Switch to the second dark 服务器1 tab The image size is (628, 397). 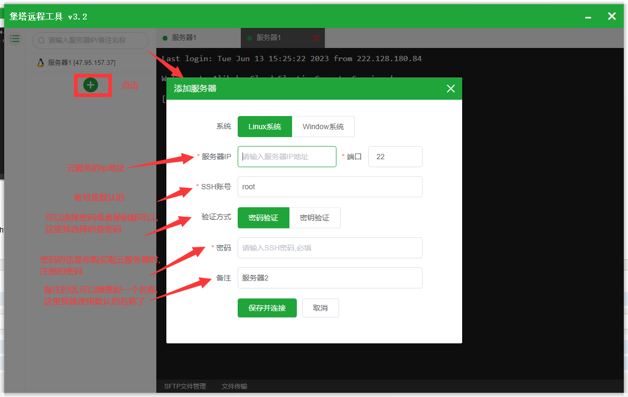[283, 38]
